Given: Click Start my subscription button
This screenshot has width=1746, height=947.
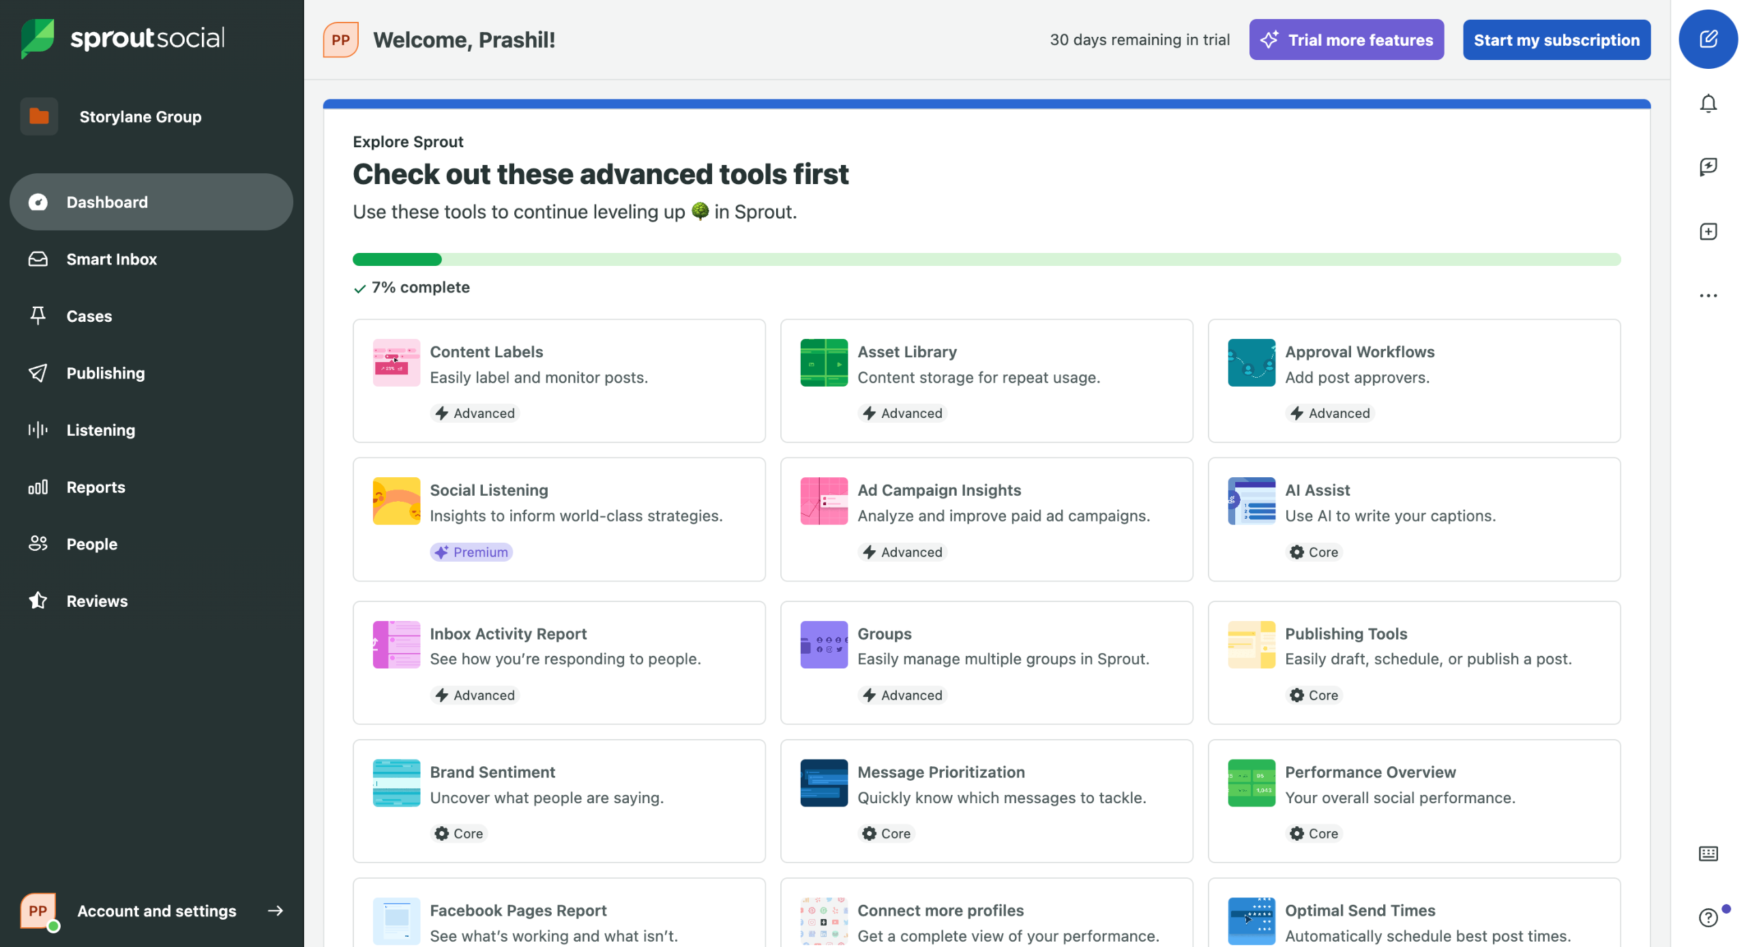Looking at the screenshot, I should pos(1556,40).
